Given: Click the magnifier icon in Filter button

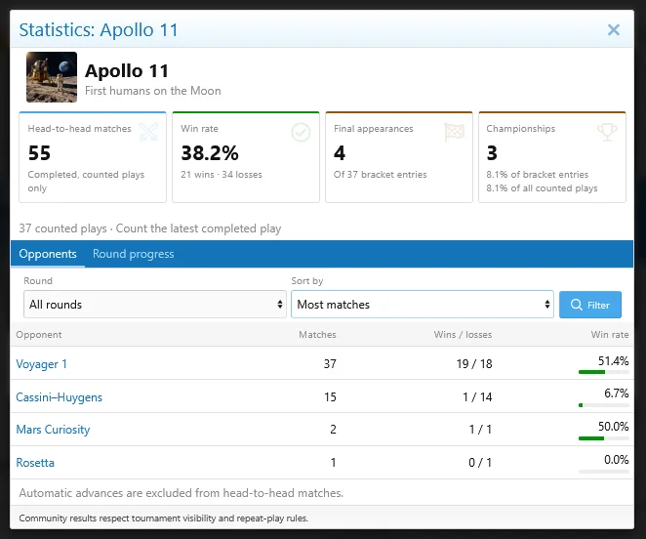Looking at the screenshot, I should coord(577,305).
